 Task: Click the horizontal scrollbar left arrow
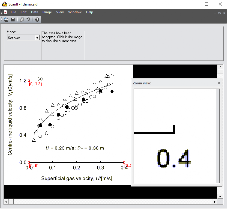click(6, 202)
